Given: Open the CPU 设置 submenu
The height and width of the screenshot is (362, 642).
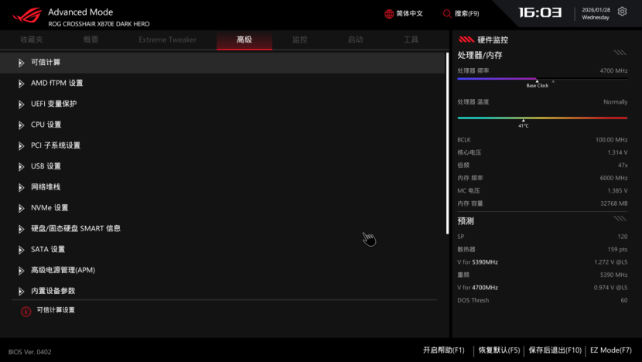Looking at the screenshot, I should coord(46,125).
